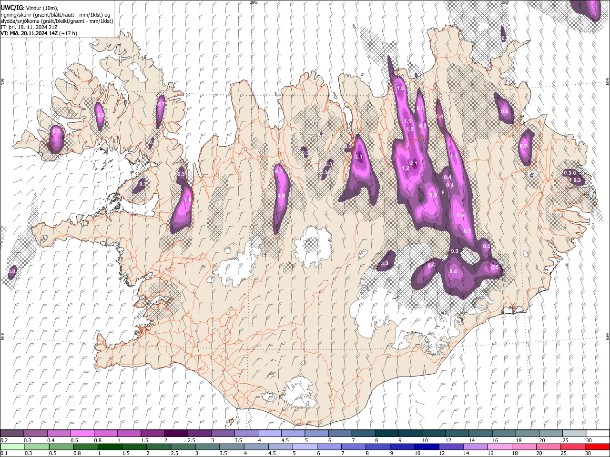Select upper legend swatch between 0.2 and 0.3

[x=12, y=433]
